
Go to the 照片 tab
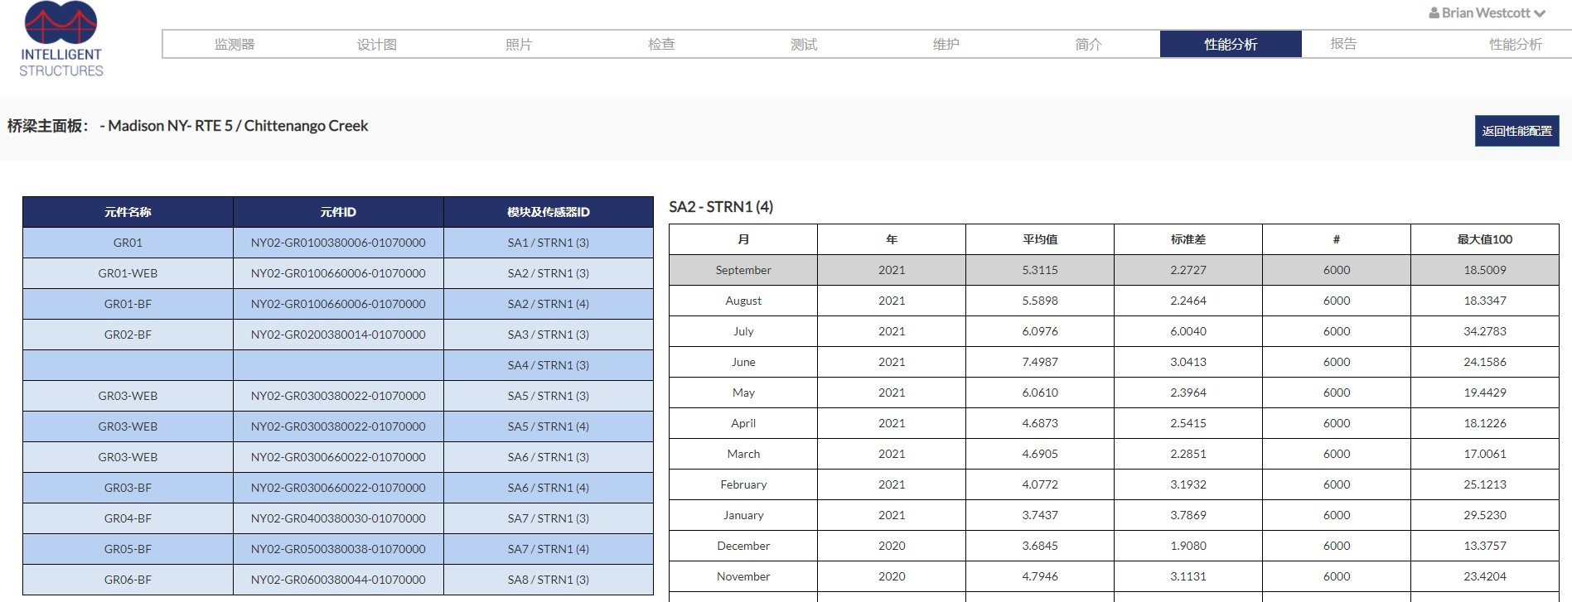[x=519, y=45]
